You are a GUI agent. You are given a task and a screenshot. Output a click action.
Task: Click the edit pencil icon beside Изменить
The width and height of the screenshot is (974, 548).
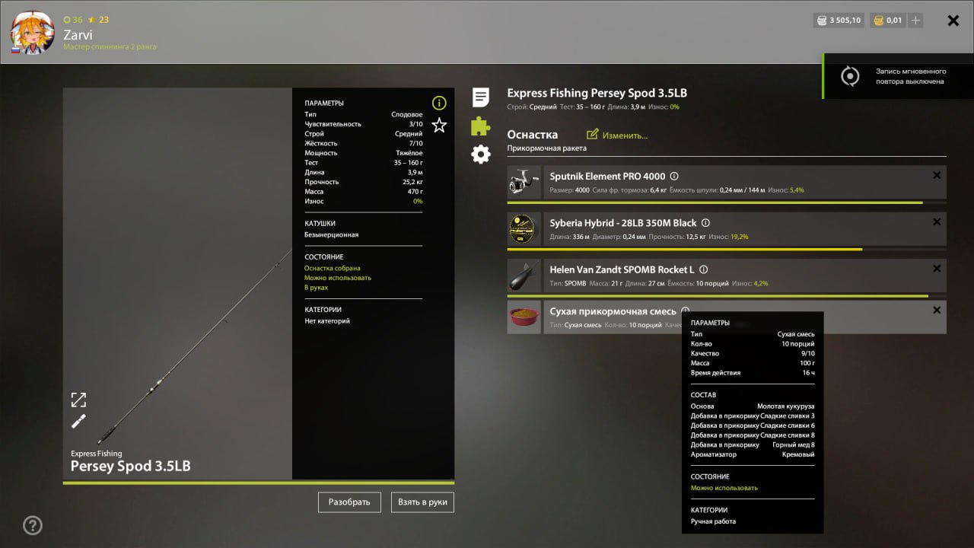click(593, 135)
